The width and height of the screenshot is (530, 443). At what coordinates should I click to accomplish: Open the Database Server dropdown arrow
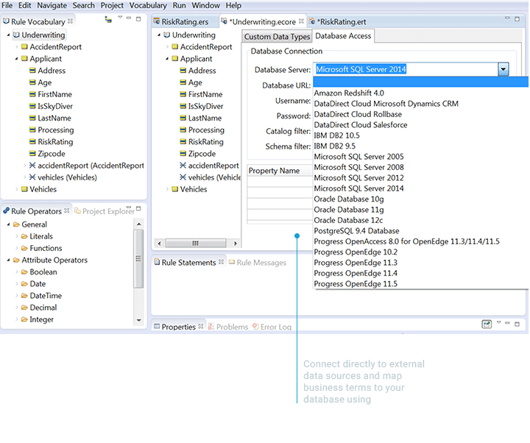click(504, 69)
